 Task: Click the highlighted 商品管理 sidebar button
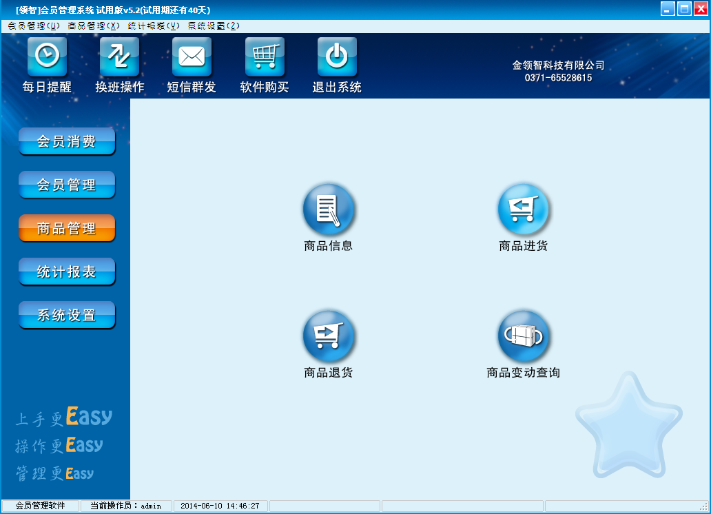click(67, 228)
